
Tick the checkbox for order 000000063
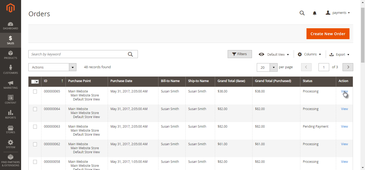[x=35, y=127]
